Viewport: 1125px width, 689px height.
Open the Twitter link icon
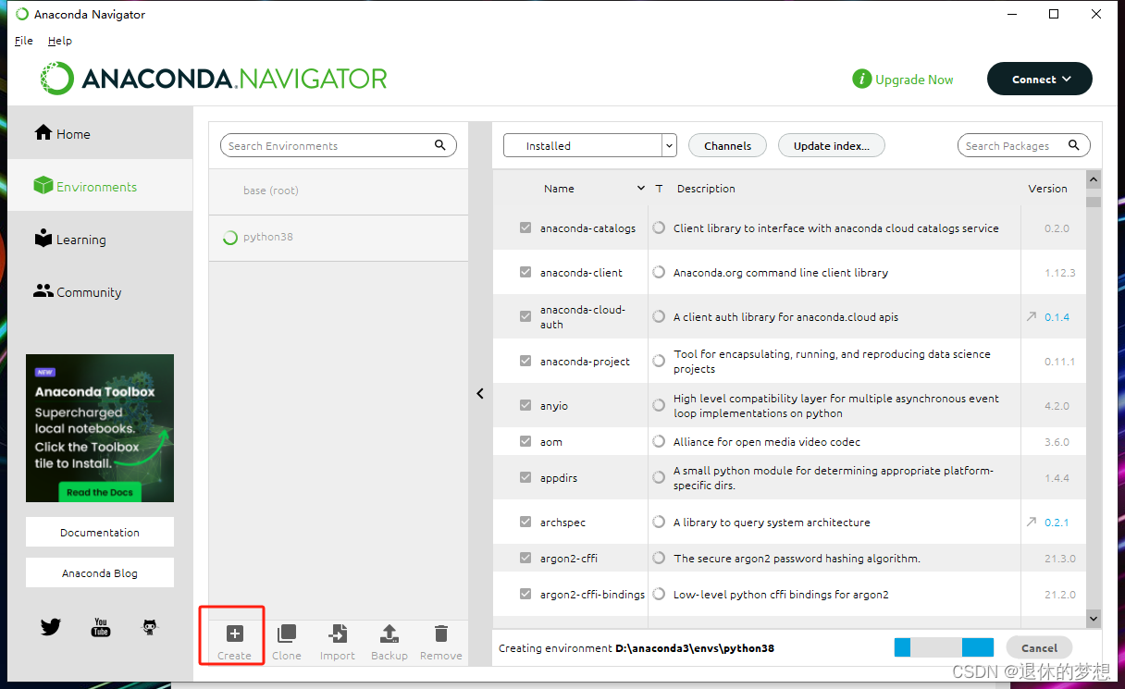click(51, 627)
